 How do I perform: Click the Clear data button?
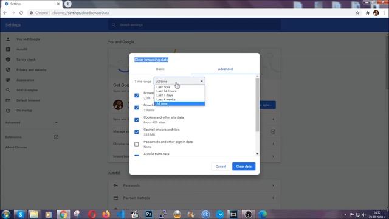tap(244, 167)
